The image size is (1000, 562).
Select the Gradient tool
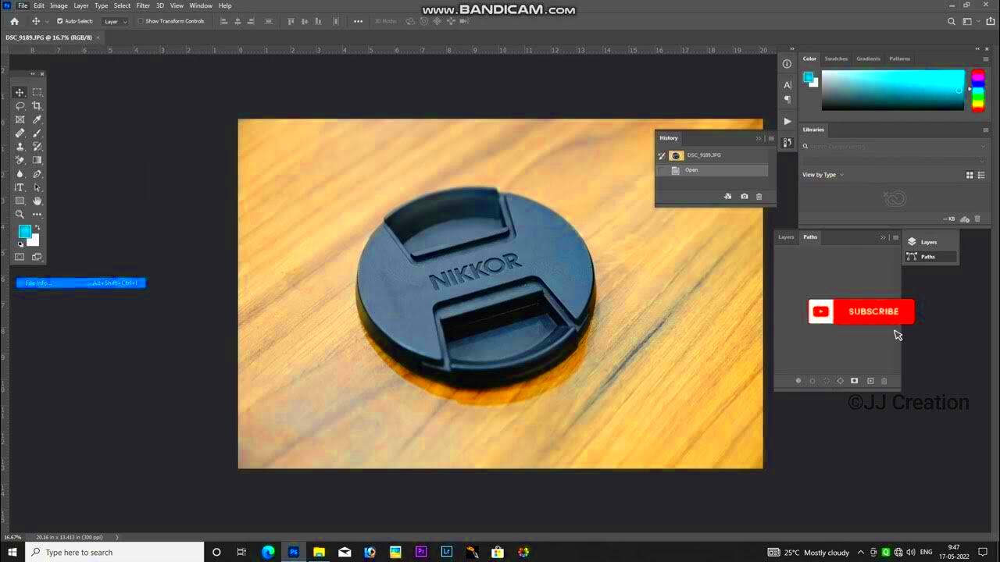pyautogui.click(x=37, y=160)
